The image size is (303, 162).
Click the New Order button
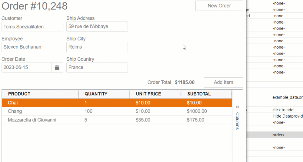219,6
